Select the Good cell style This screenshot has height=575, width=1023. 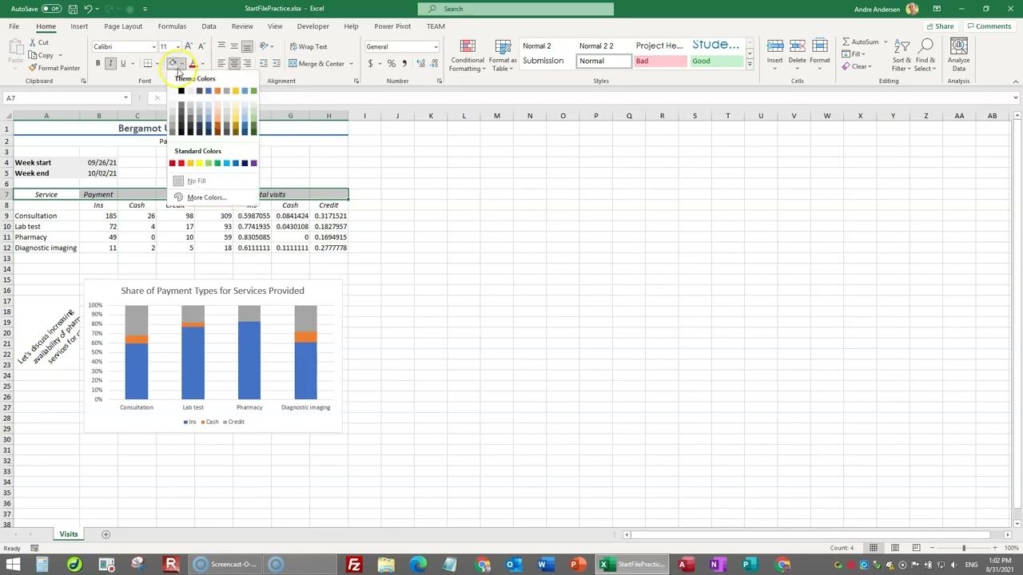[x=717, y=61]
